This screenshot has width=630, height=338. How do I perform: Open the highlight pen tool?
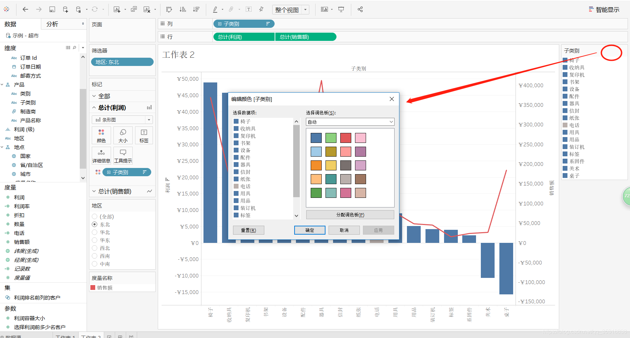(x=215, y=9)
